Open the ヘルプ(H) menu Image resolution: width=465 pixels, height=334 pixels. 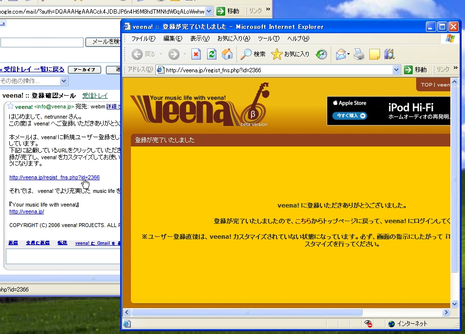pos(298,39)
